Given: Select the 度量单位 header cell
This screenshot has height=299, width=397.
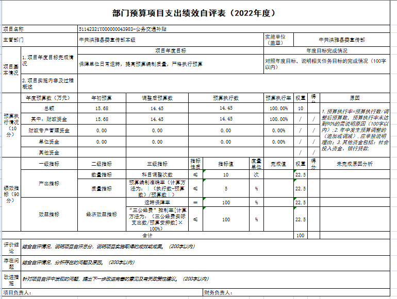Looking at the screenshot, I should click(256, 164).
